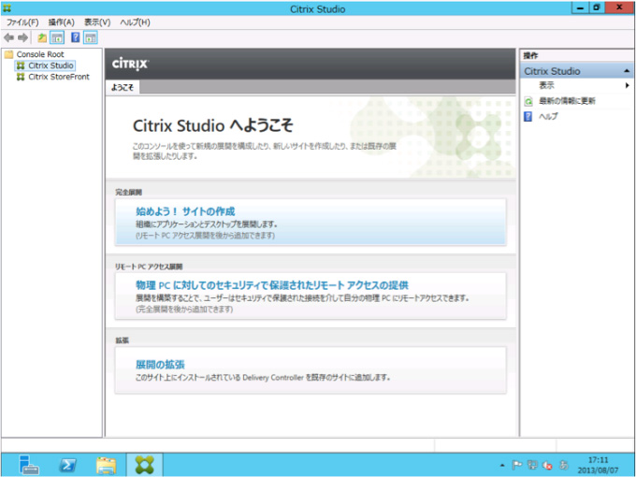The image size is (636, 477).
Task: Click the Citrix Studio taskbar icon
Action: point(145,465)
